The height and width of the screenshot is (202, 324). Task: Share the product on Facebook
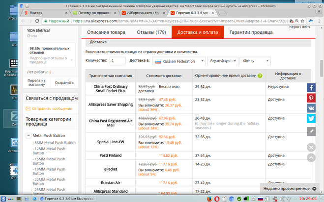311,88
